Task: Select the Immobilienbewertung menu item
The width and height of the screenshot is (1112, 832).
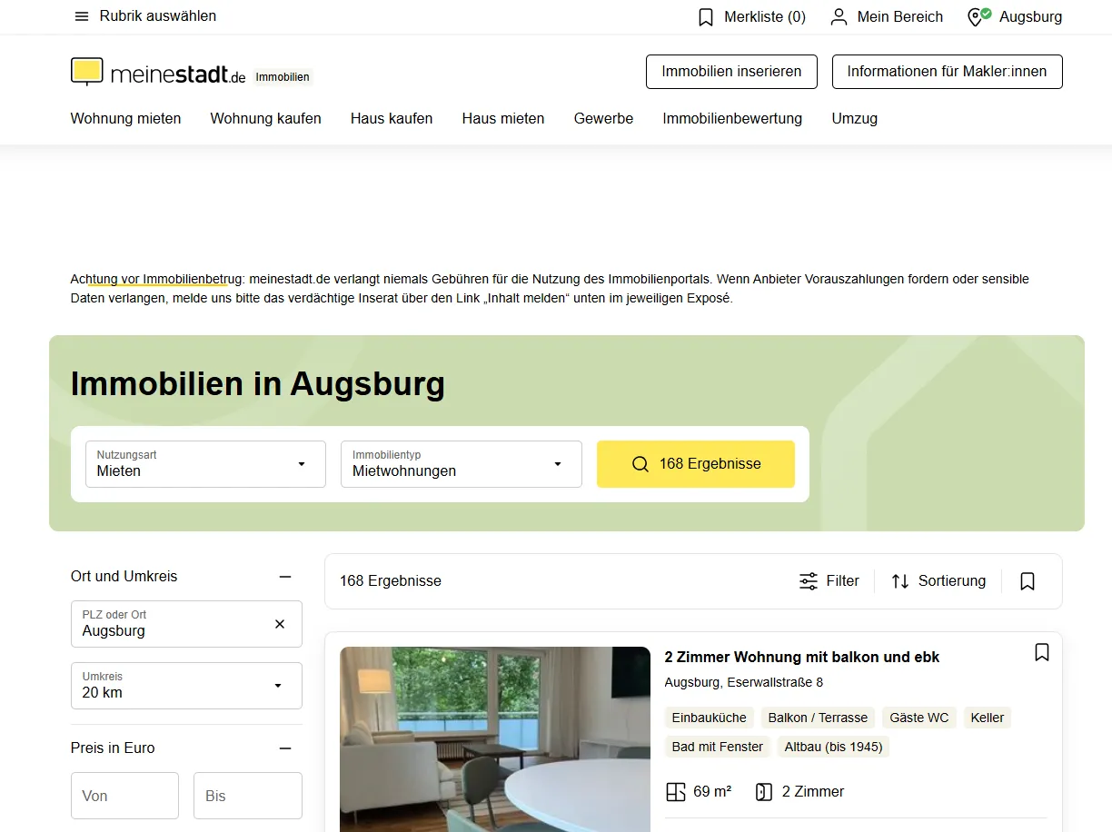Action: pyautogui.click(x=732, y=118)
